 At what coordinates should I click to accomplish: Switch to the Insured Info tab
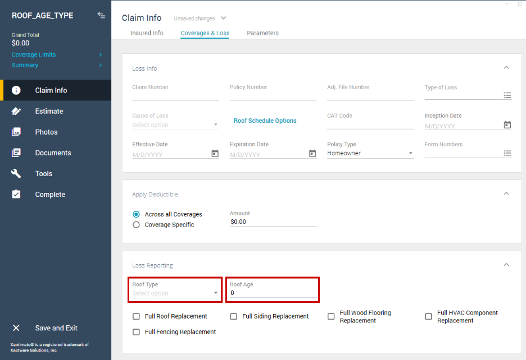tap(147, 33)
